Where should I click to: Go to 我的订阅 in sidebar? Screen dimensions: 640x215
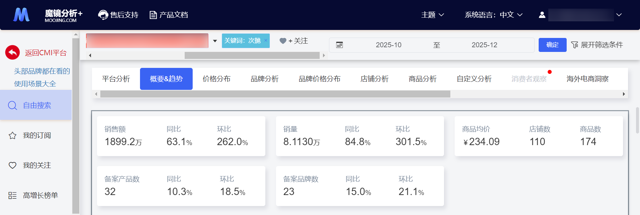[x=37, y=135]
